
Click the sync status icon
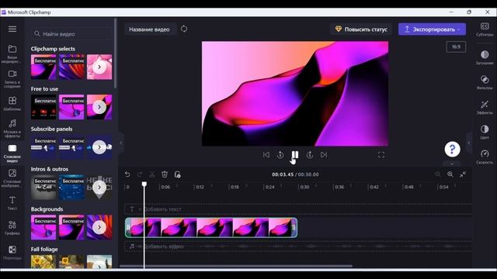184,29
